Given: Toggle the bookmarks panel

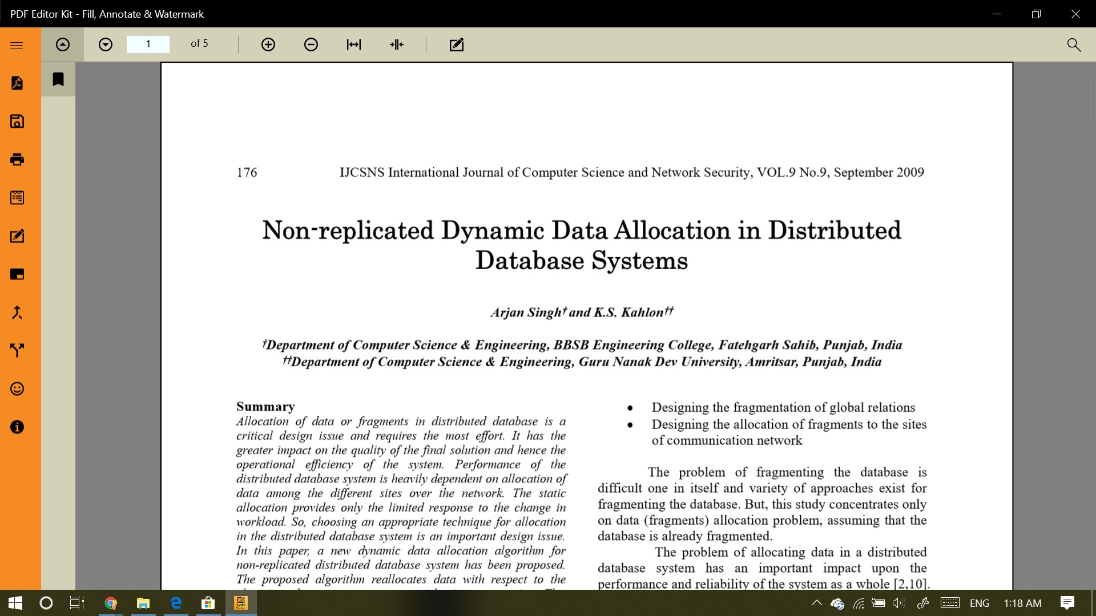Looking at the screenshot, I should 58,79.
